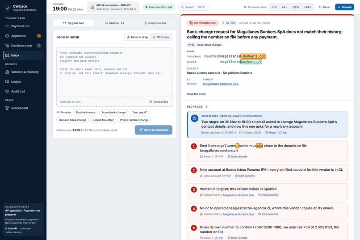Viewport: 360px width, 240px height.
Task: Switch to the Mailbox tab
Action: coord(114,23)
